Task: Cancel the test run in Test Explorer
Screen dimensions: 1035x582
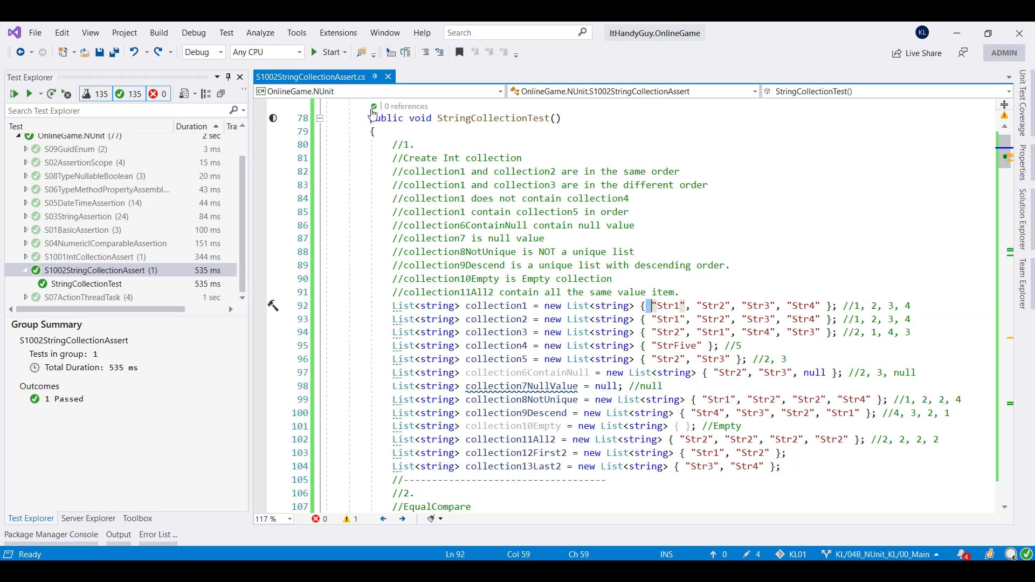Action: 67,94
